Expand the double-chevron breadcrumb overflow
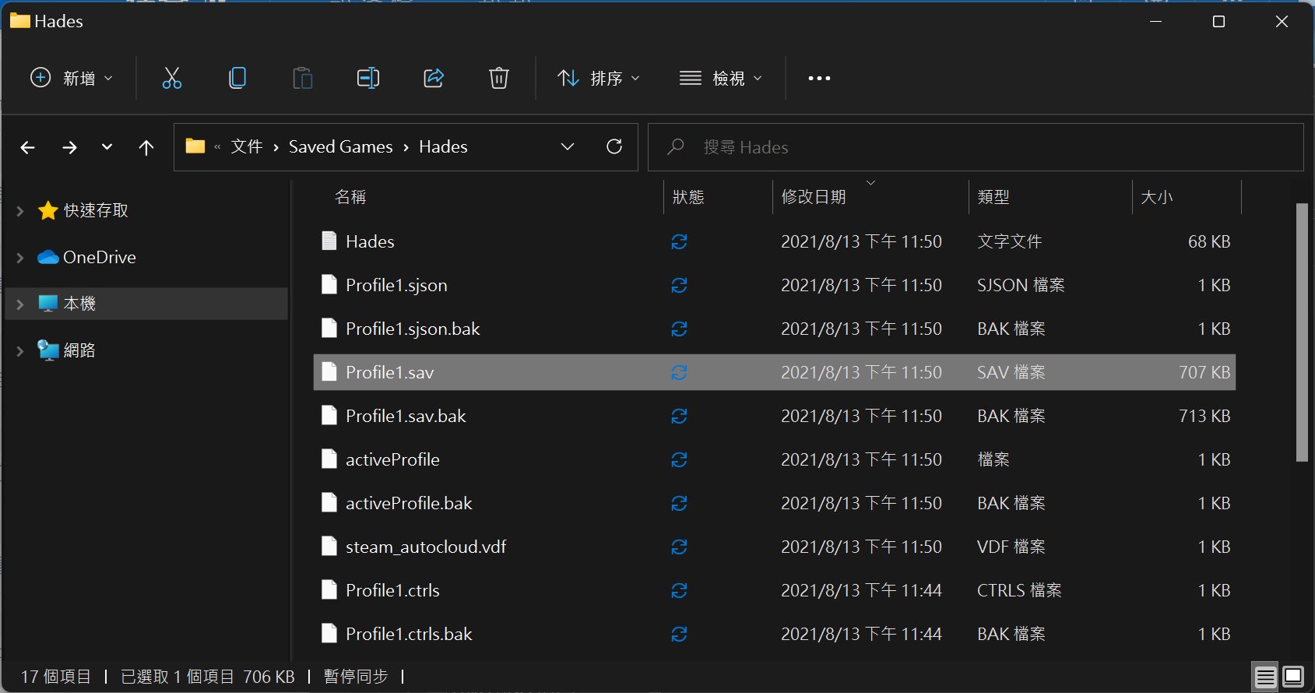 pyautogui.click(x=217, y=147)
